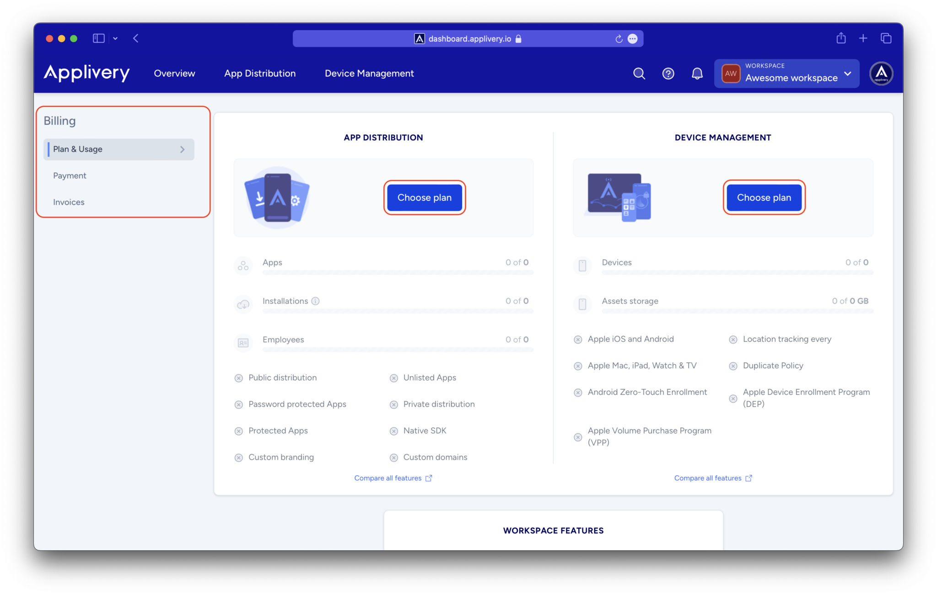Switch to the Device Management section
The image size is (937, 595).
(x=369, y=73)
